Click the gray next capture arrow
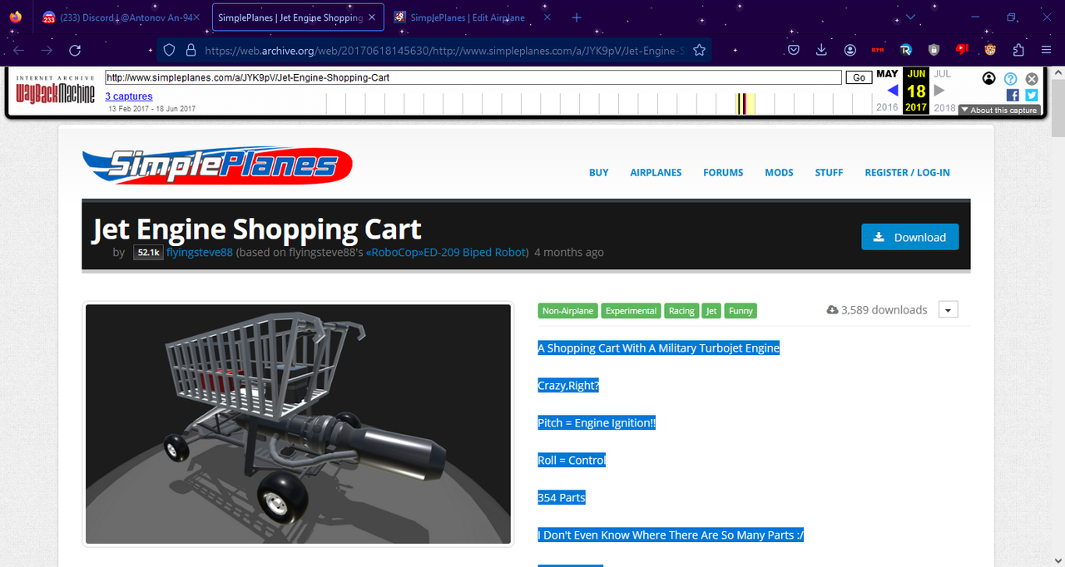The height and width of the screenshot is (567, 1065). pyautogui.click(x=939, y=91)
